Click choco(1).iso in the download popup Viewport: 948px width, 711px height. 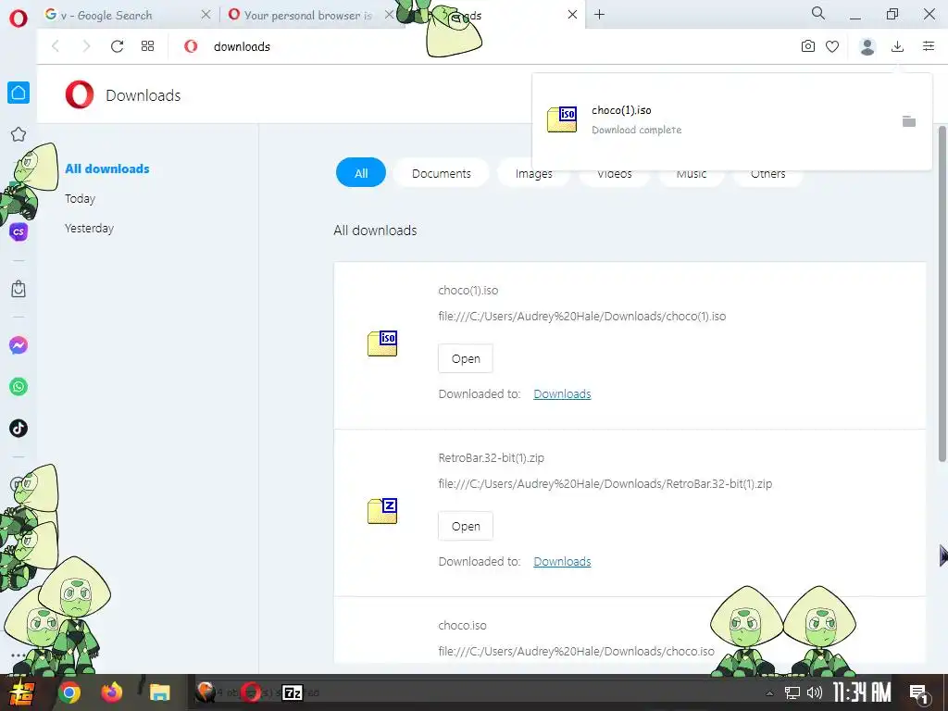point(621,110)
